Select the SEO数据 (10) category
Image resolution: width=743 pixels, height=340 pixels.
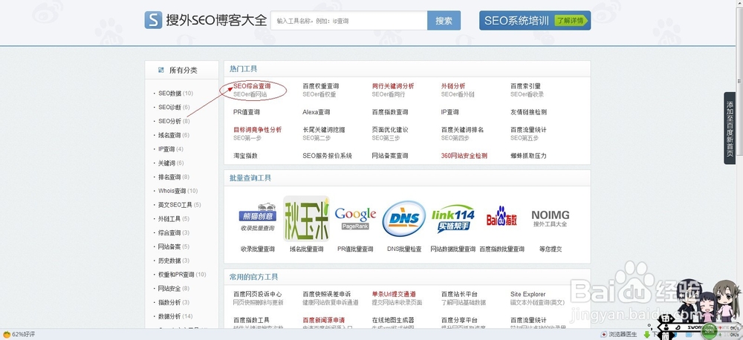point(175,94)
